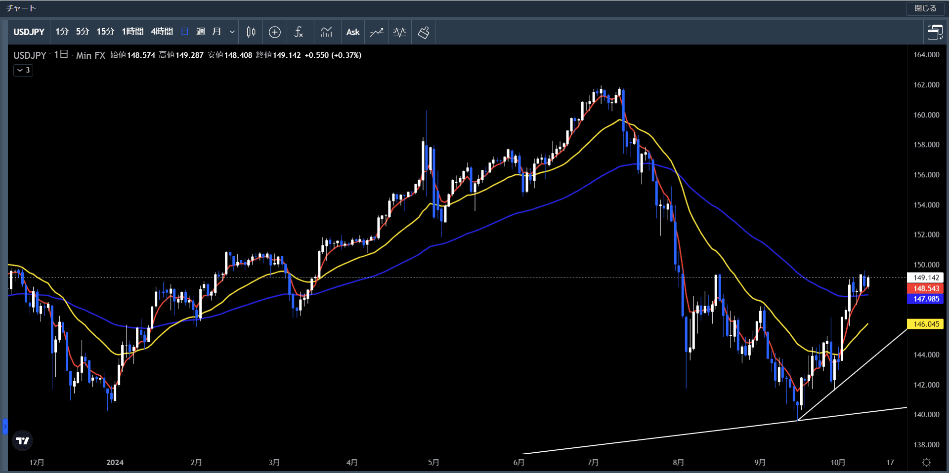This screenshot has height=473, width=949.
Task: Click the current price label 149.142
Action: [x=926, y=277]
